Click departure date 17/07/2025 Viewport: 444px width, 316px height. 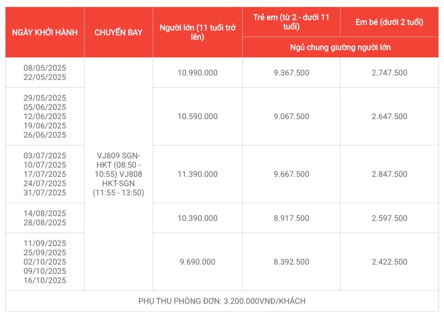coord(45,174)
